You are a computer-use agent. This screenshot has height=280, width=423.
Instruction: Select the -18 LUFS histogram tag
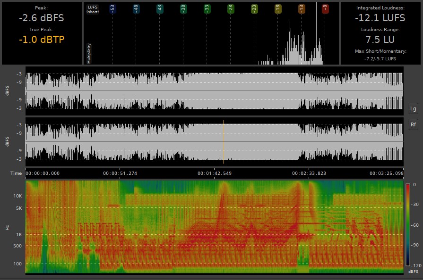(x=277, y=8)
